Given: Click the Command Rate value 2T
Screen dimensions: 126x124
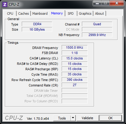Looking at the screenshot, I should click(75, 85).
